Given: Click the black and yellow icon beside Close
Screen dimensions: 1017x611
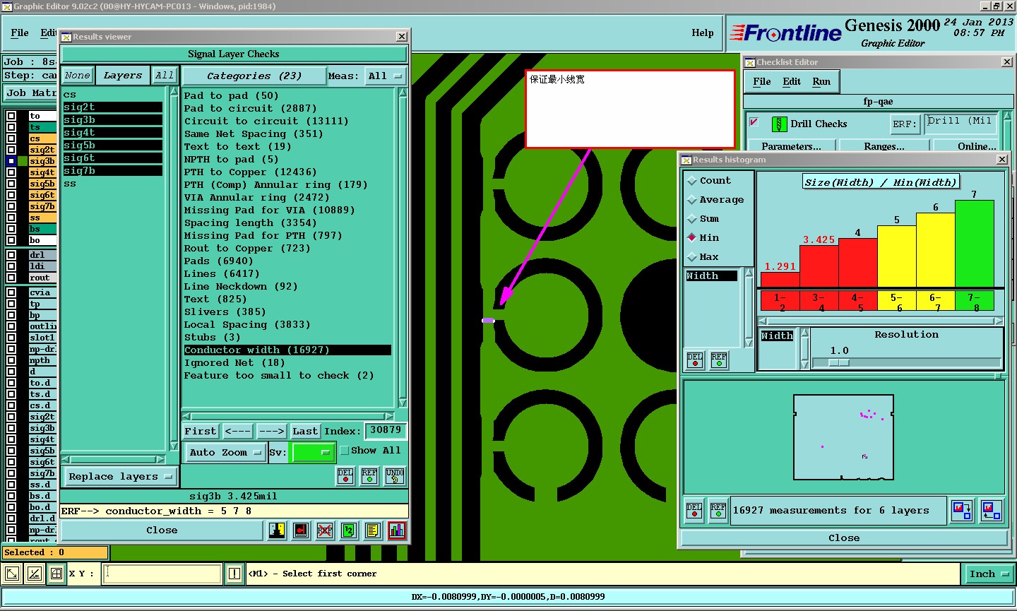Looking at the screenshot, I should pos(277,530).
